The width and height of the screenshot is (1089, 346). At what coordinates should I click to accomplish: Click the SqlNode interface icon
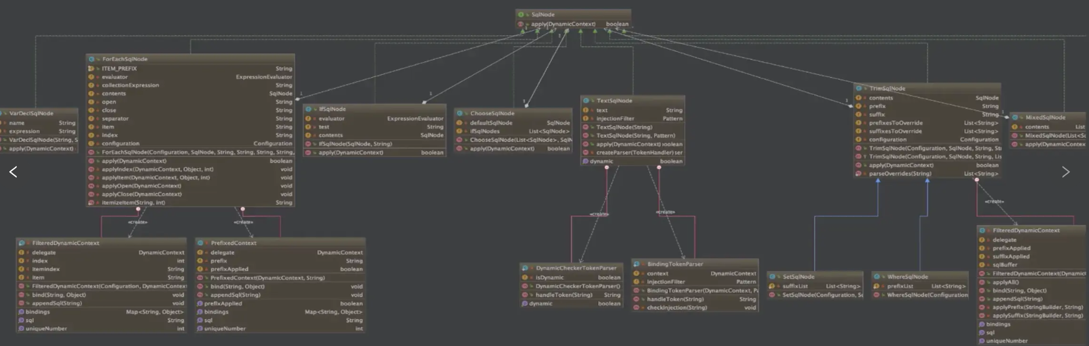pyautogui.click(x=521, y=15)
